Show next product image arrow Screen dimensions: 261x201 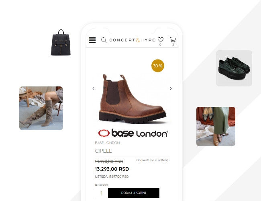pyautogui.click(x=171, y=88)
